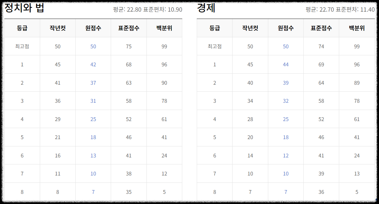The height and width of the screenshot is (204, 379).
Task: Select the 원점수 column header in 경제 table
Action: 286,28
